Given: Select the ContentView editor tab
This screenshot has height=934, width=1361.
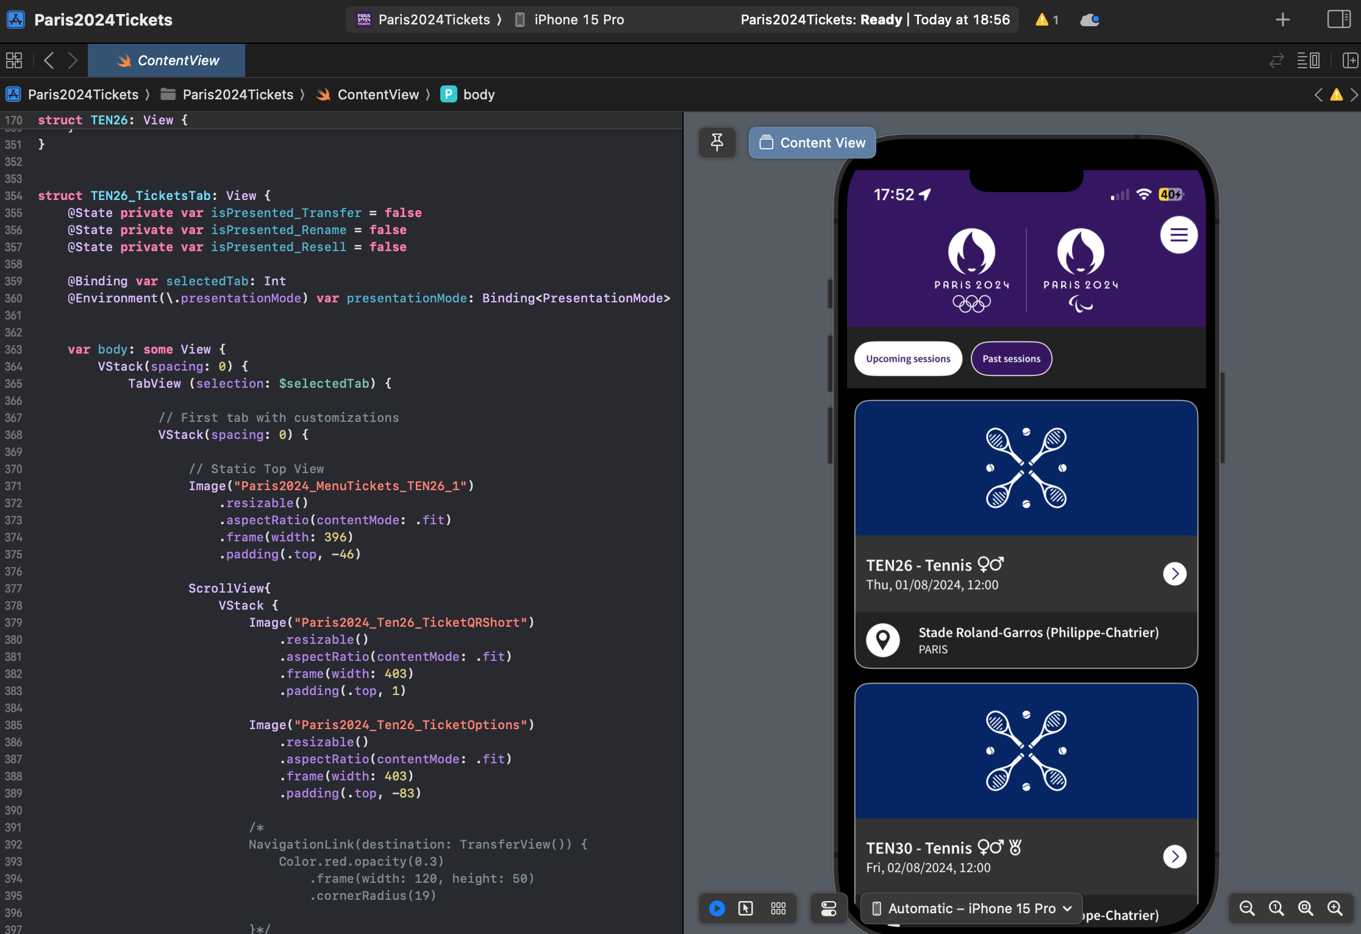Looking at the screenshot, I should click(166, 60).
